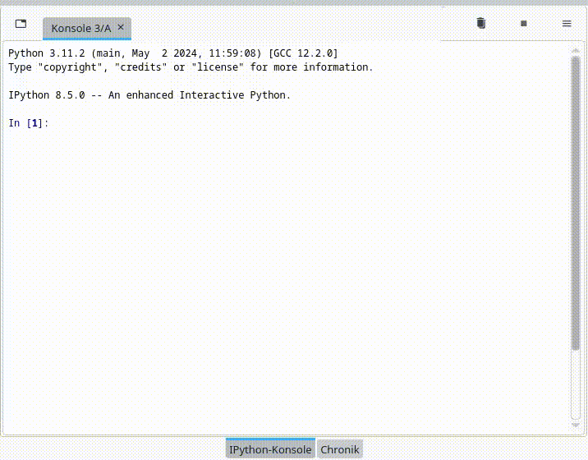Click the trash icon to remove all variables
The image size is (588, 460).
click(x=481, y=23)
